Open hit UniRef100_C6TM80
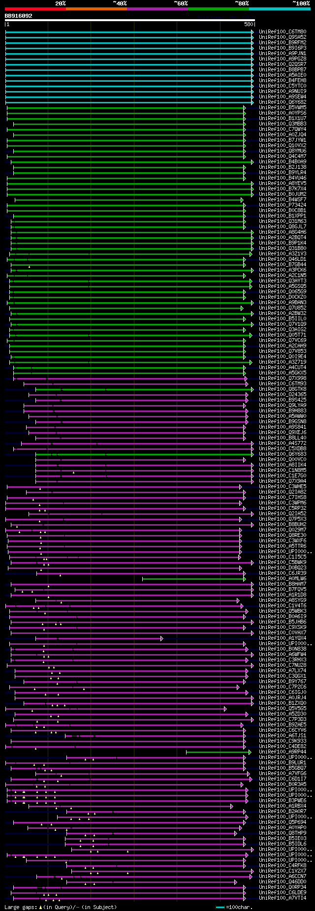Image resolution: width=315 pixels, height=911 pixels. pos(283,32)
